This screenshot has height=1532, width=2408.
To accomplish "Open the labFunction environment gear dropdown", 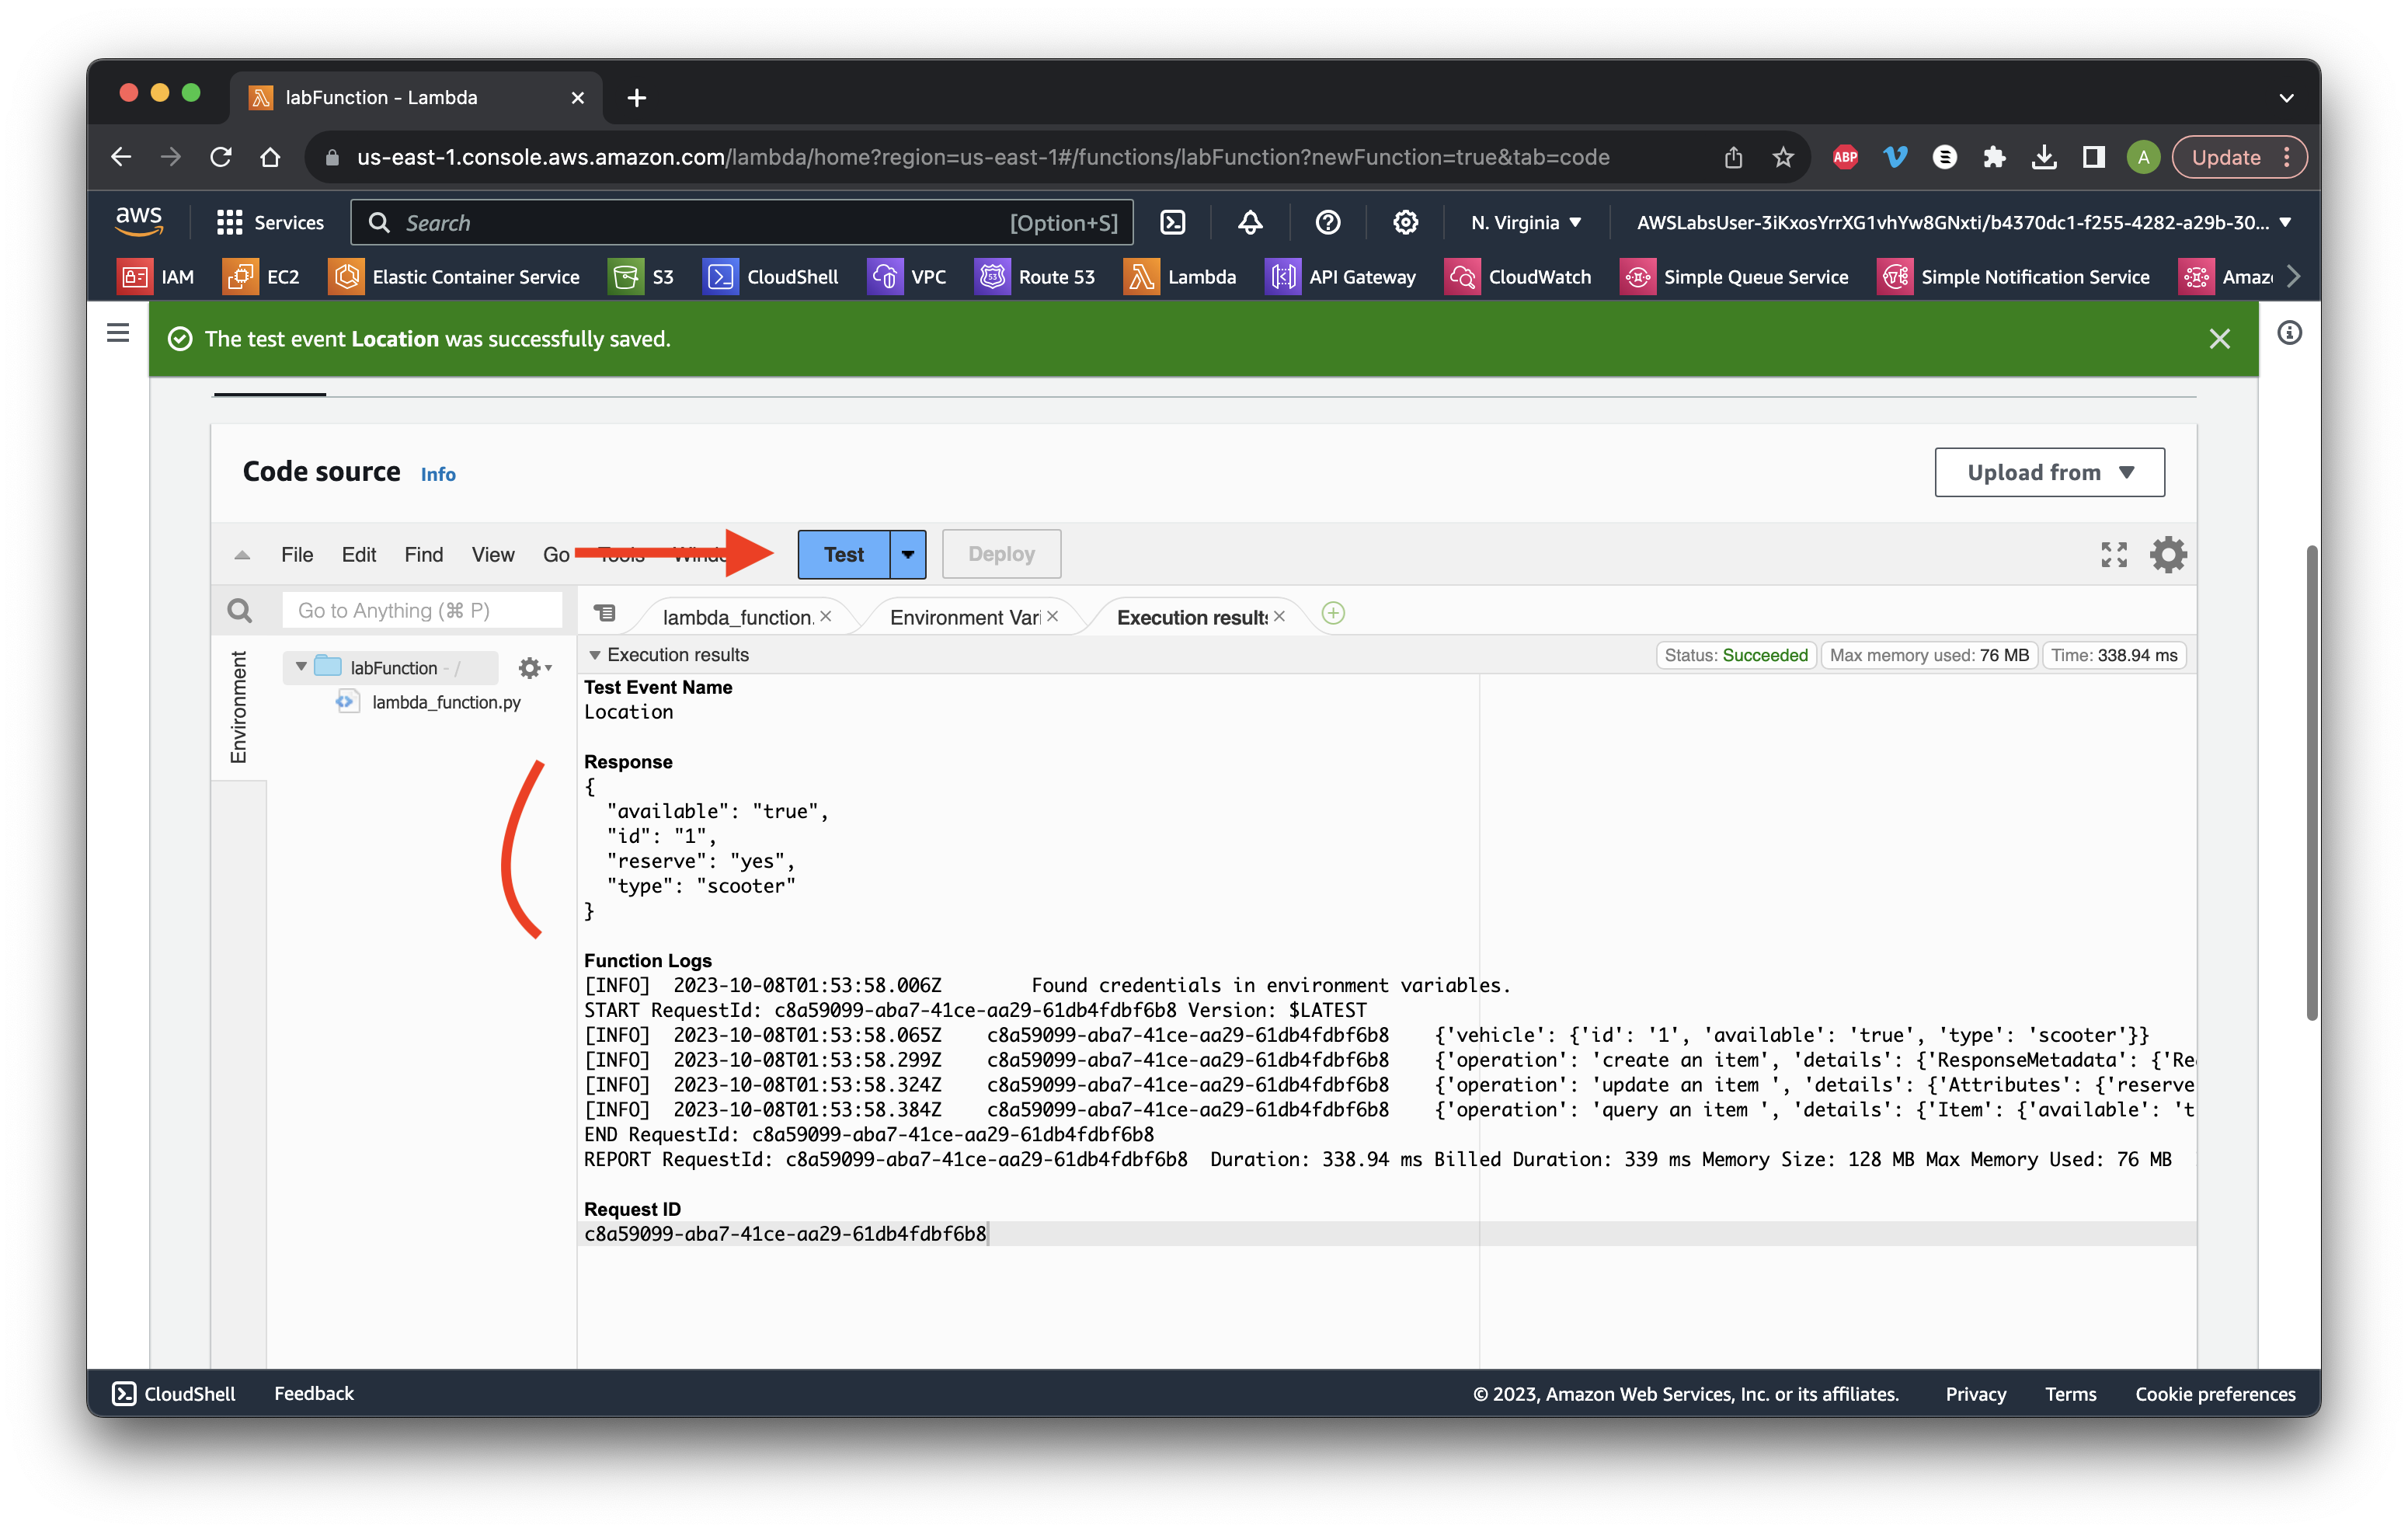I will tap(535, 667).
